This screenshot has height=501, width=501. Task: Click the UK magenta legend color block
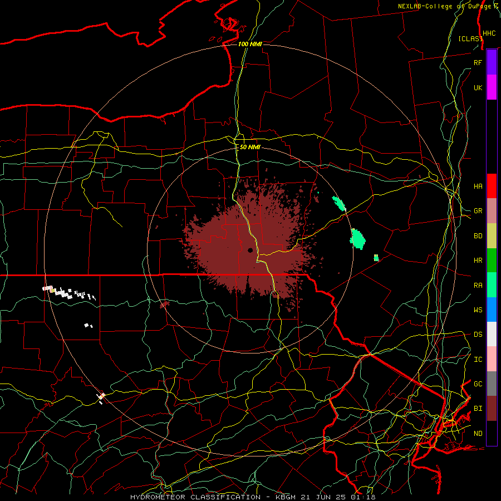tap(492, 87)
